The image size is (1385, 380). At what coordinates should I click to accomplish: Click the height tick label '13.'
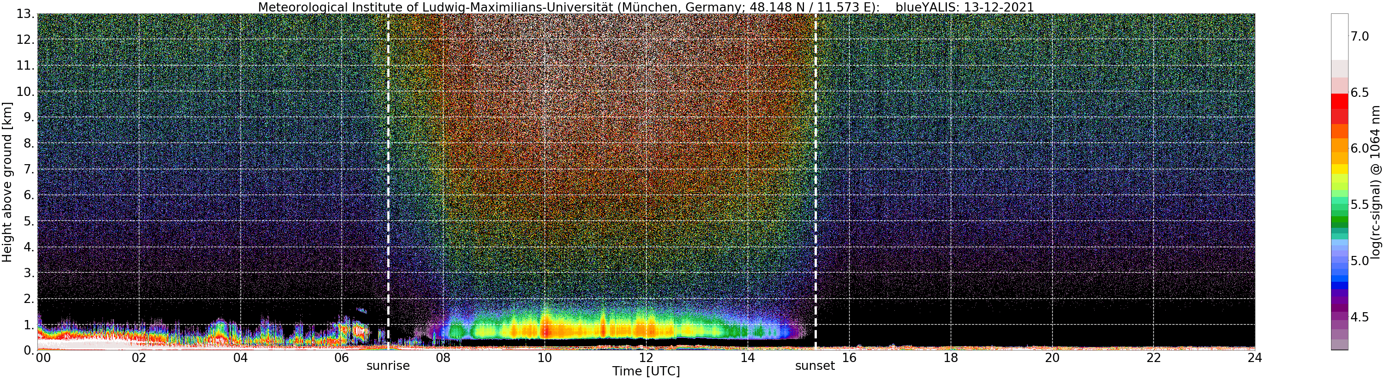[x=25, y=14]
